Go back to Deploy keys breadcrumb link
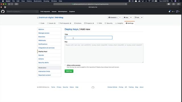182x102 pixels. click(71, 29)
